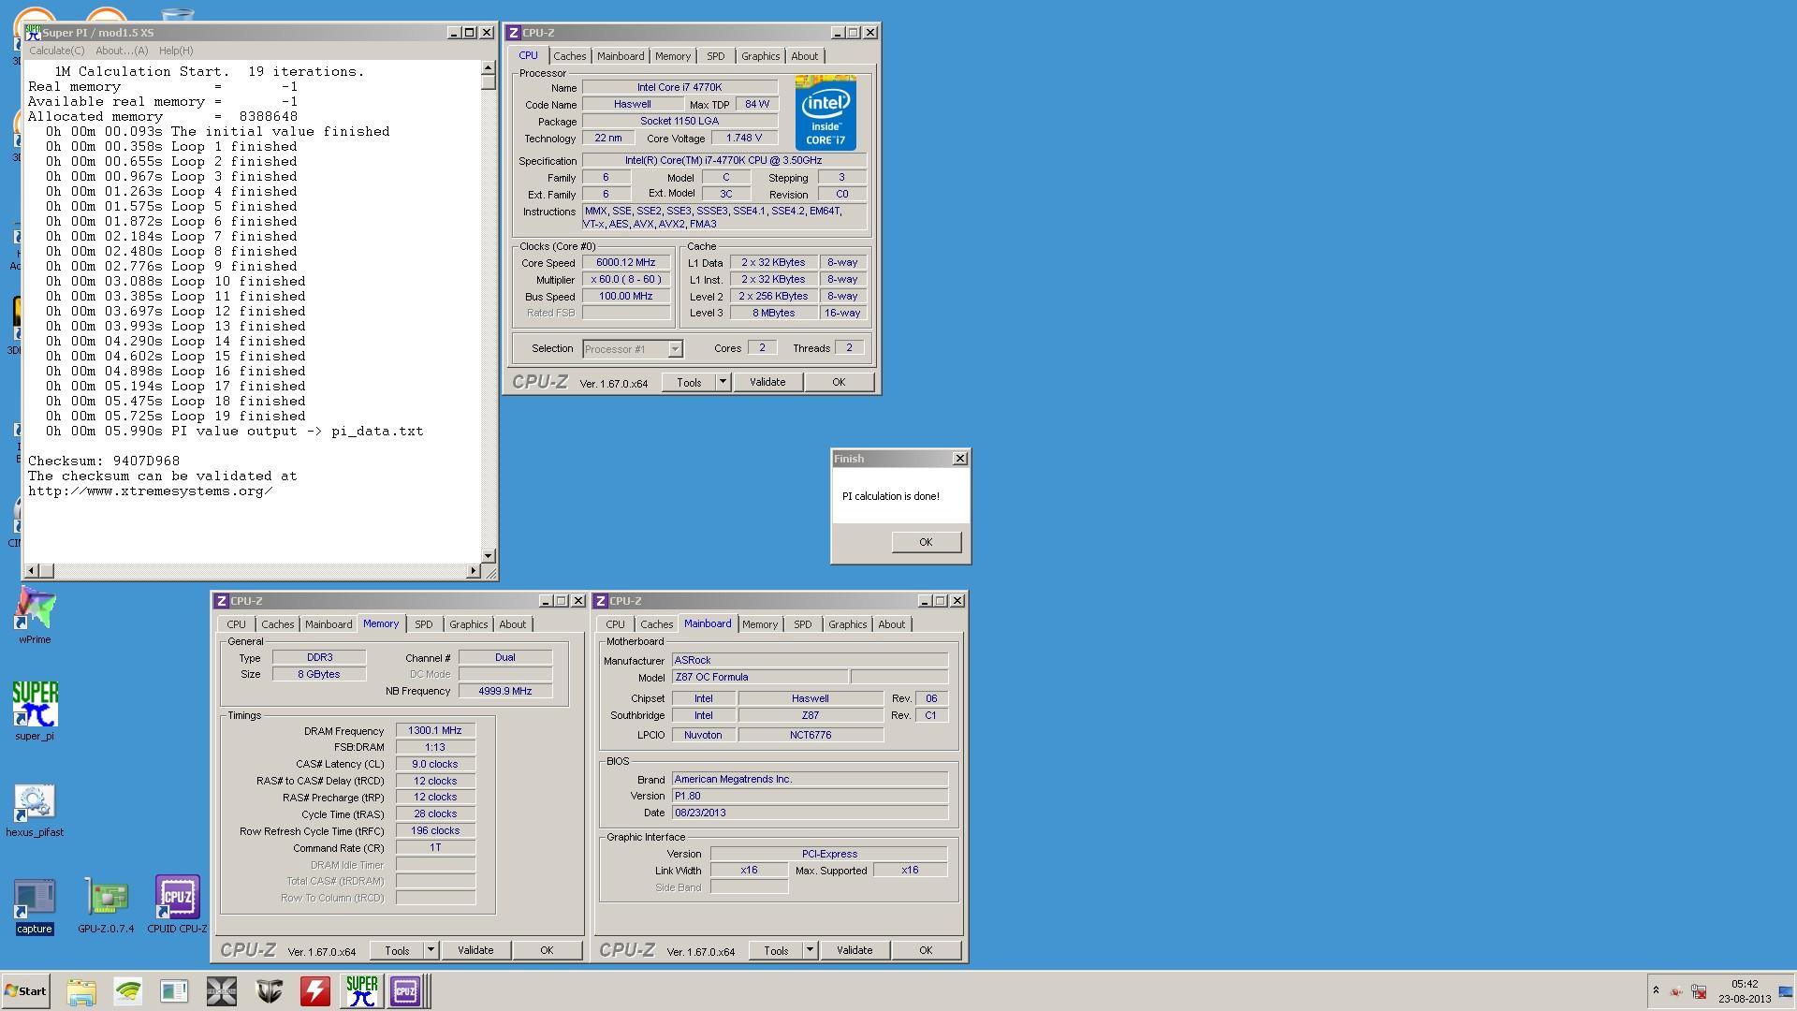Open hexus_pifast desktop shortcut
This screenshot has width=1797, height=1011.
tap(35, 809)
